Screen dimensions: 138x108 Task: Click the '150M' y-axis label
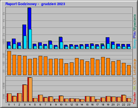click(x=4, y=86)
